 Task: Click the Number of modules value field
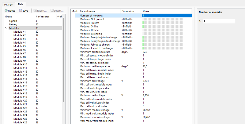pyautogui.click(x=219, y=21)
